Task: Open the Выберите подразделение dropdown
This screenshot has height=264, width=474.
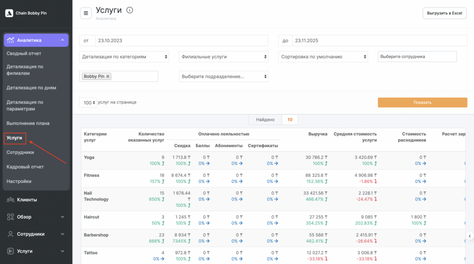Action: [x=224, y=76]
